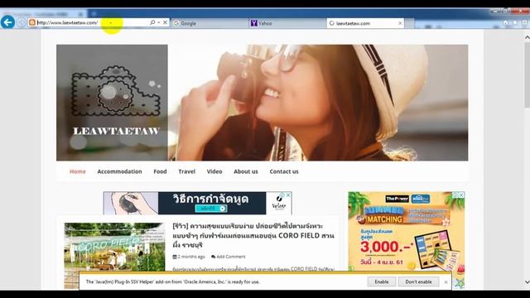The width and height of the screenshot is (530, 298).
Task: Open the Contact us page
Action: point(284,171)
